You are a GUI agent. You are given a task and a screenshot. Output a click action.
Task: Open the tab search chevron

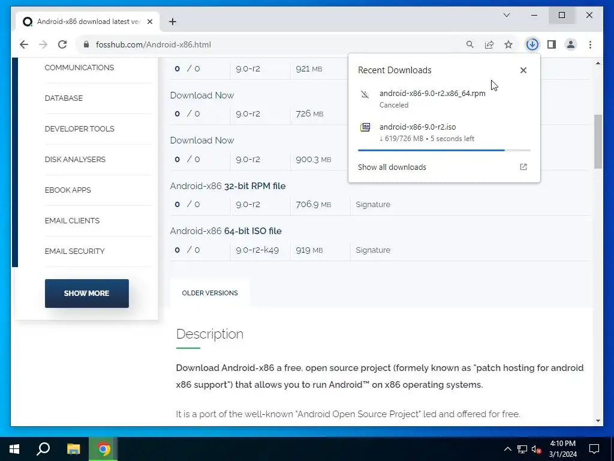click(x=506, y=15)
